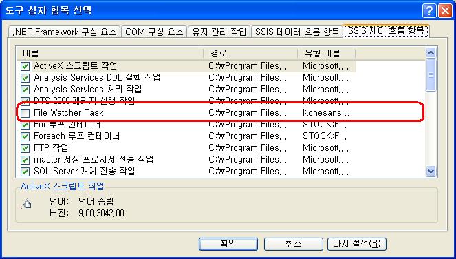Uncheck Analysis Services DDL 실행 작업 checkbox
This screenshot has width=456, height=259.
coord(25,78)
